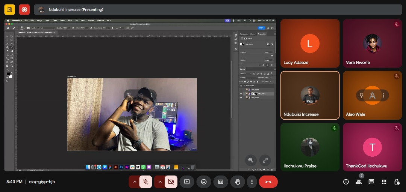The width and height of the screenshot is (406, 192).
Task: Toggle closed captions in Meet
Action: pos(221,181)
